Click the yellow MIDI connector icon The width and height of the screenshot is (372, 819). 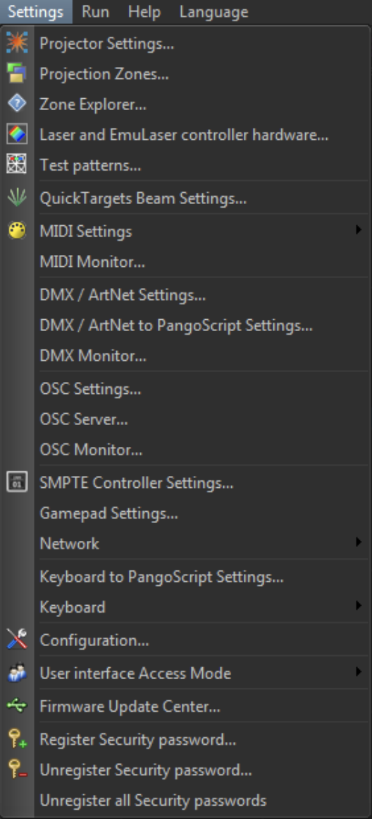click(17, 230)
